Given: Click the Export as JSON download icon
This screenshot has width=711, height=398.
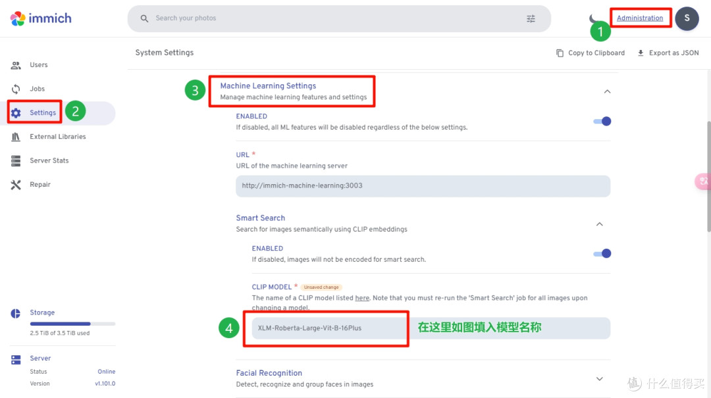Looking at the screenshot, I should pos(641,53).
